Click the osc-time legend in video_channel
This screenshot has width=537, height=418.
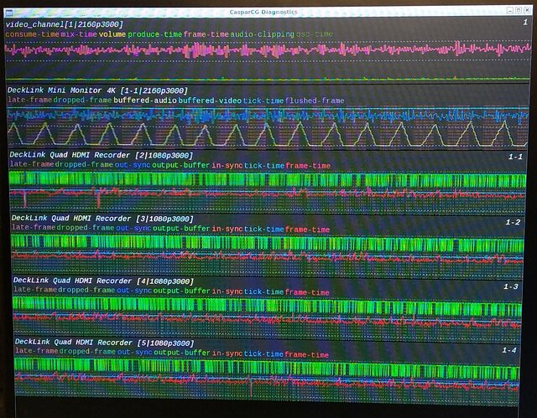coord(315,34)
